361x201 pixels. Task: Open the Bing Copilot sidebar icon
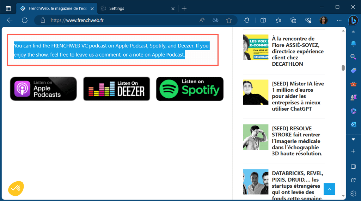(353, 20)
